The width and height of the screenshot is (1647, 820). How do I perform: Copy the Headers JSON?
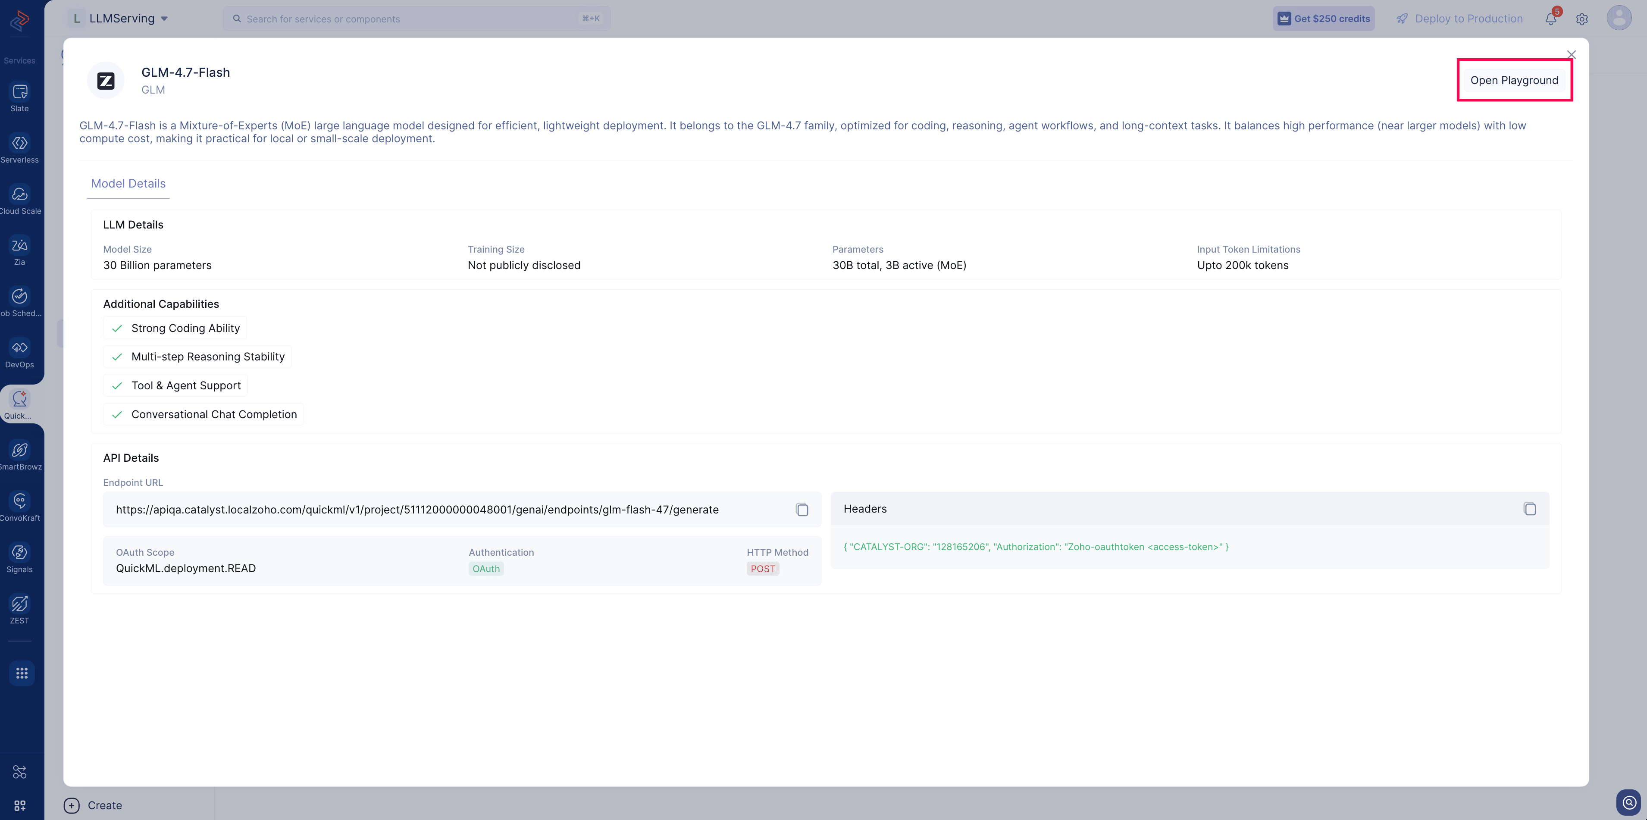[1529, 509]
